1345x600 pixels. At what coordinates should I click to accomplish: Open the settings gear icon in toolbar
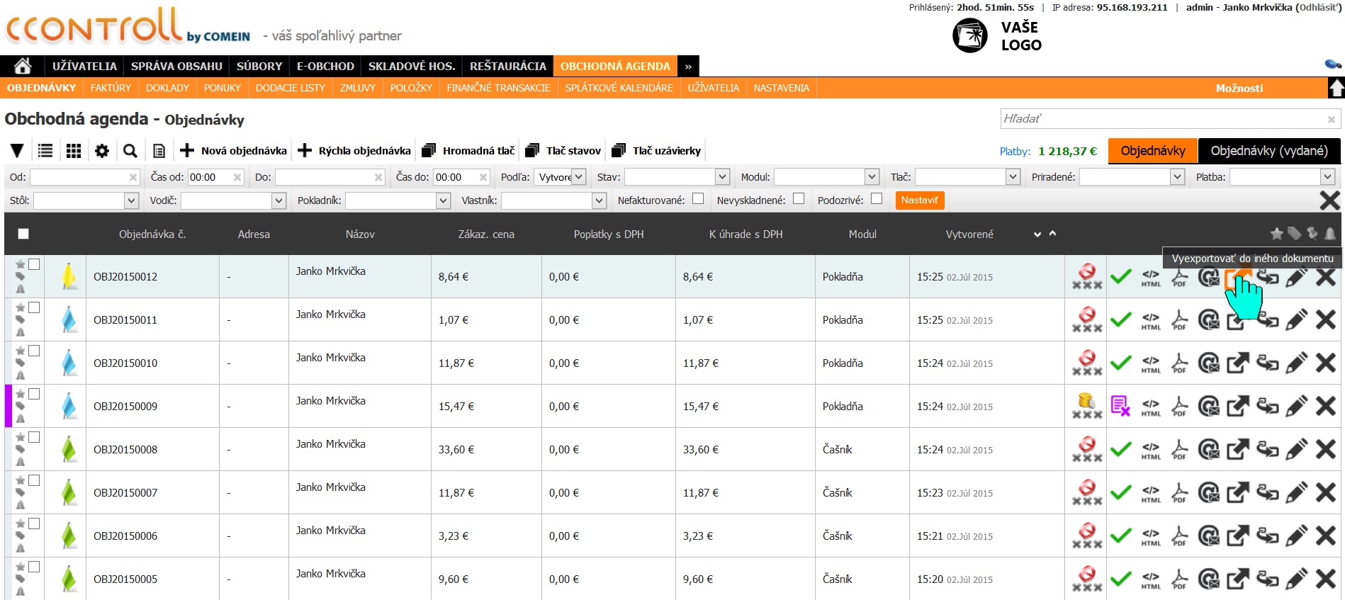[102, 151]
